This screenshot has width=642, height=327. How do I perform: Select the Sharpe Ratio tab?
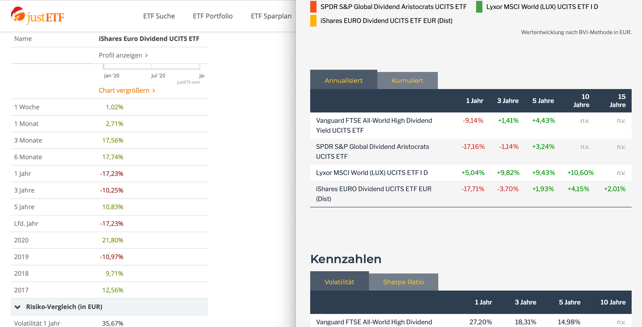[403, 282]
